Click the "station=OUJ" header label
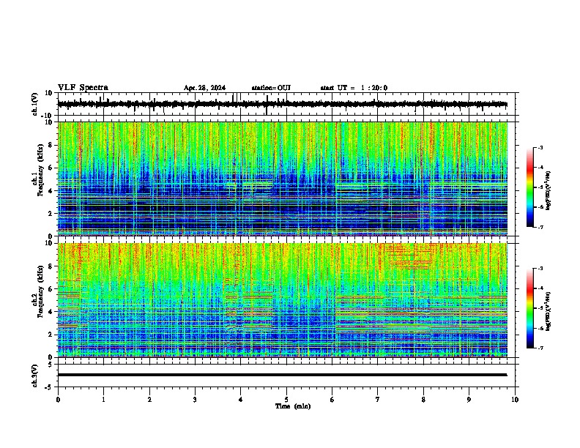Screen dimensions: 580x448 271,88
